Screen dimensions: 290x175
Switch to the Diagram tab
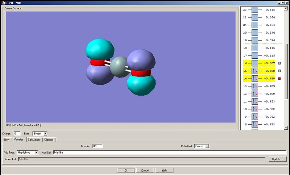49,140
